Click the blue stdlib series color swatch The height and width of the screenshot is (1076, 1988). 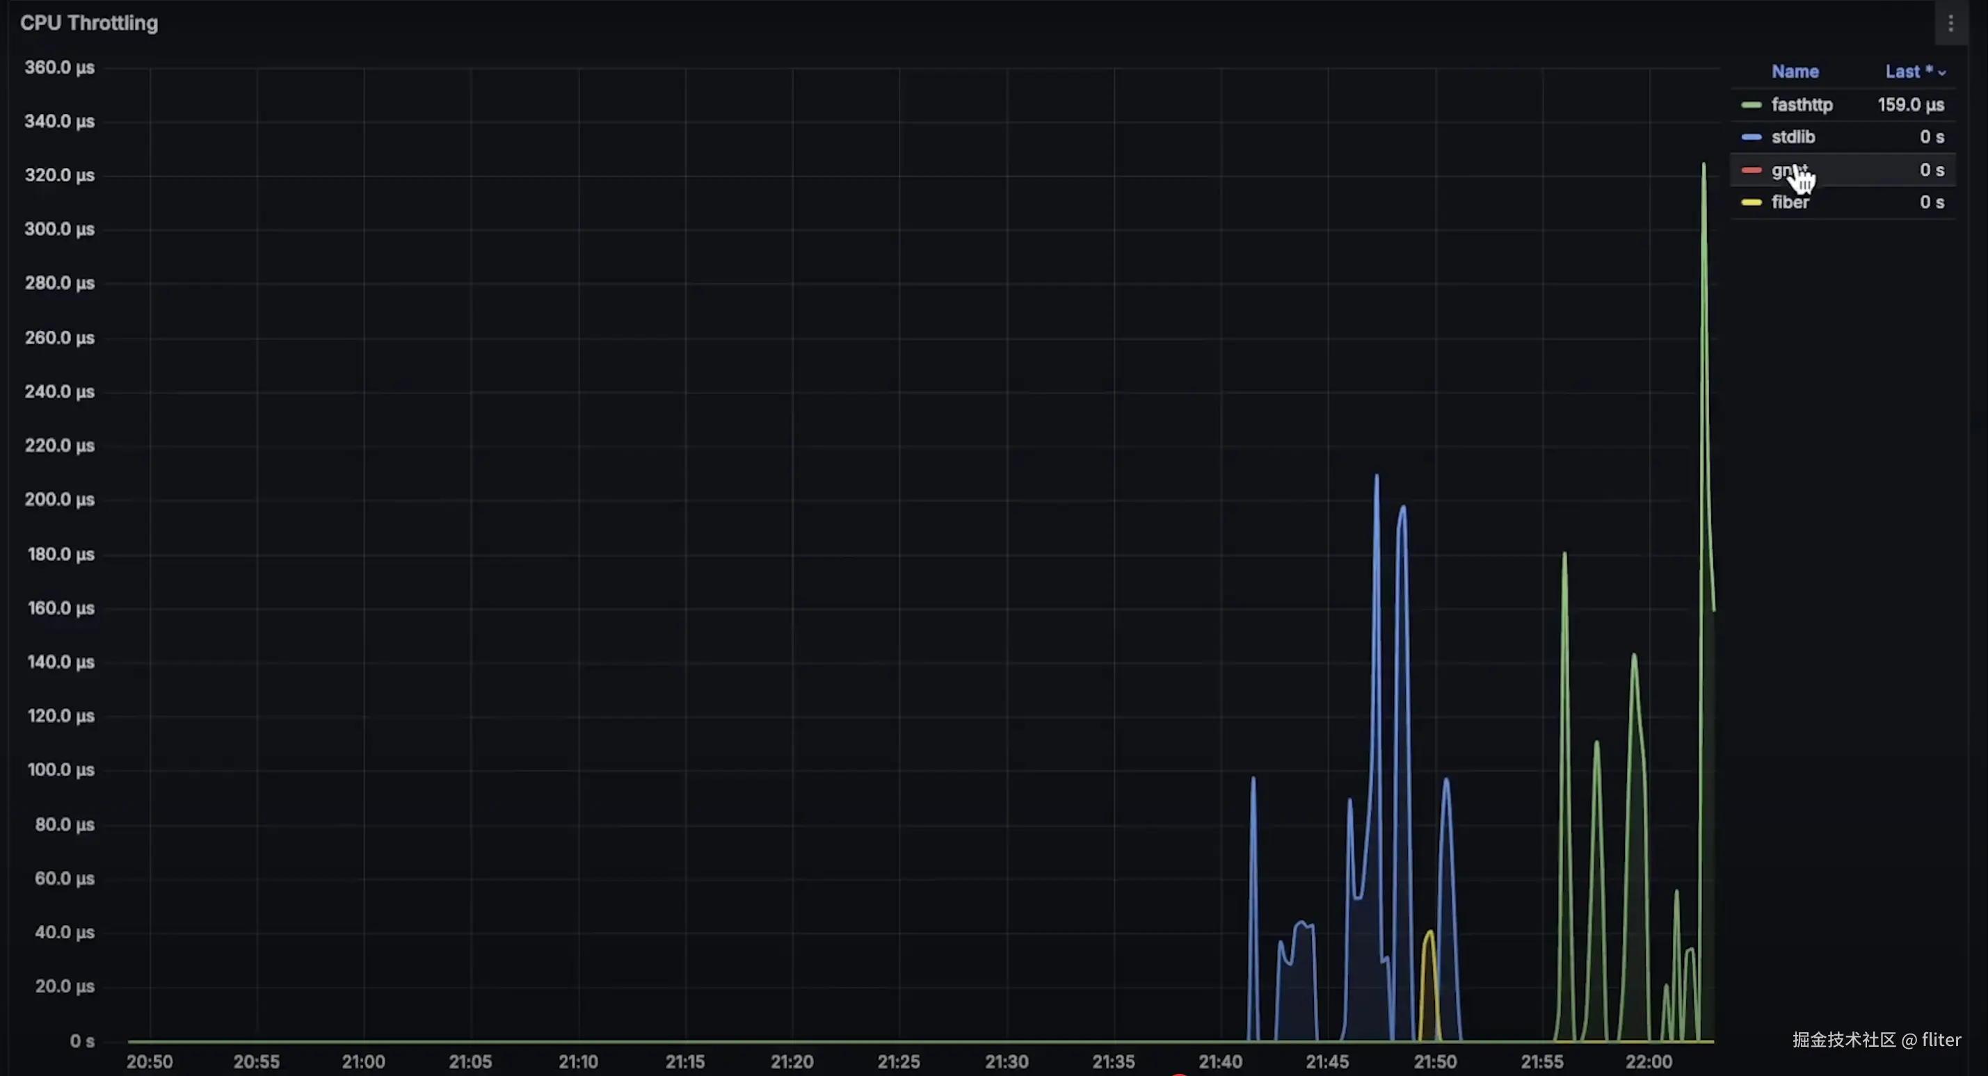click(x=1751, y=138)
